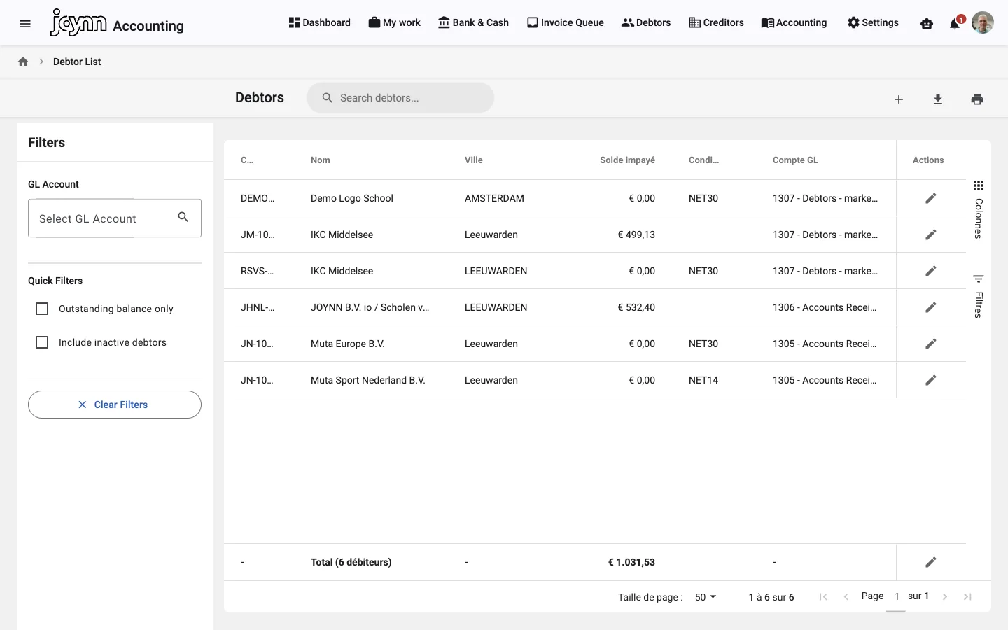This screenshot has height=630, width=1008.
Task: Toggle Outstanding balance only checkbox
Action: [x=42, y=309]
